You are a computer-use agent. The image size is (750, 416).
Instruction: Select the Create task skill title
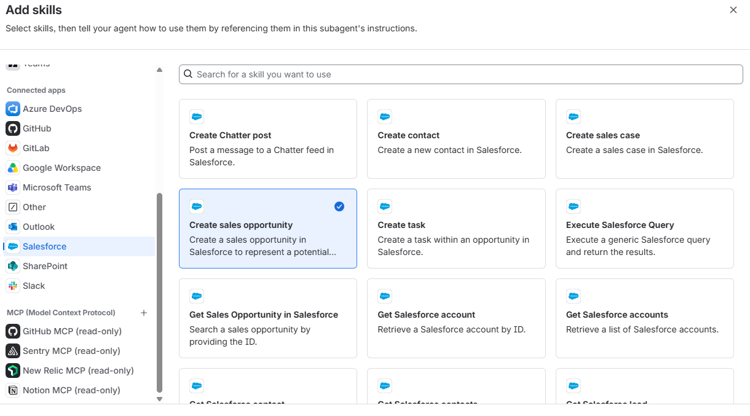click(x=401, y=225)
